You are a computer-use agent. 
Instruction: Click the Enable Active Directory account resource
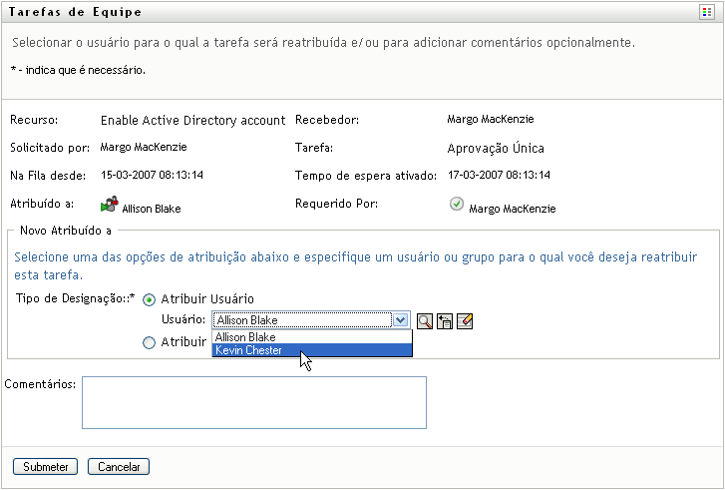(192, 121)
